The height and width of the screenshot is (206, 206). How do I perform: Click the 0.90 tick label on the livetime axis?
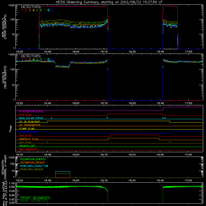coord(12,203)
